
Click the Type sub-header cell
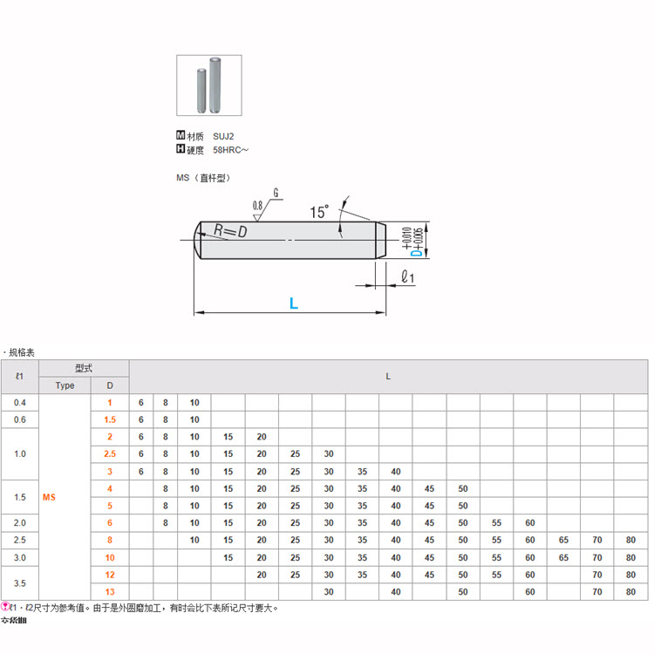click(x=65, y=385)
